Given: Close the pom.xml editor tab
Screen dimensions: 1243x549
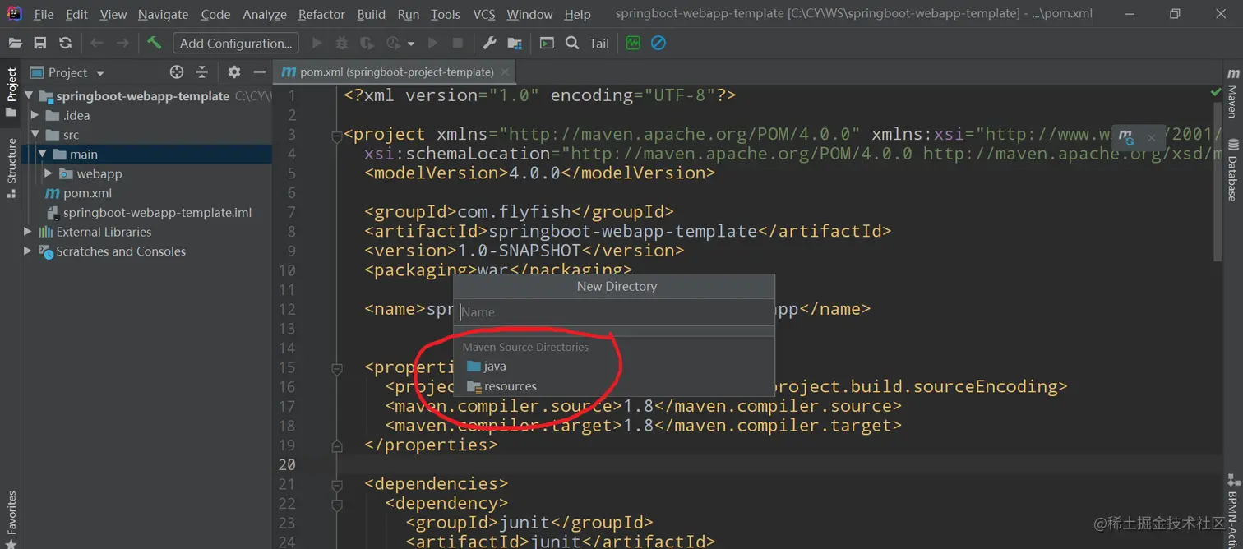Looking at the screenshot, I should 505,72.
